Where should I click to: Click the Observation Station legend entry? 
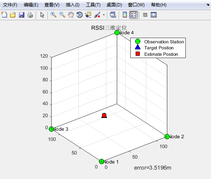(x=164, y=42)
